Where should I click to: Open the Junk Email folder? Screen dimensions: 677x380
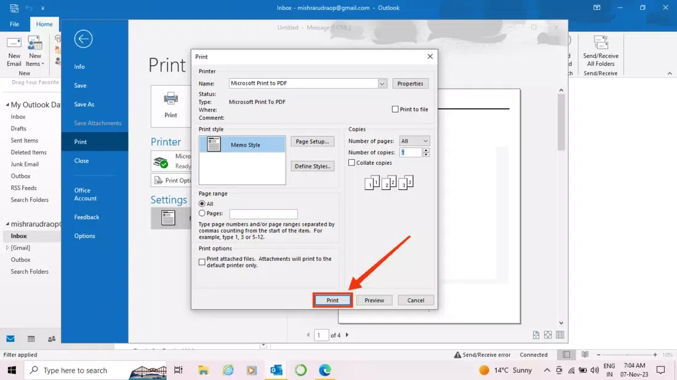click(x=25, y=164)
